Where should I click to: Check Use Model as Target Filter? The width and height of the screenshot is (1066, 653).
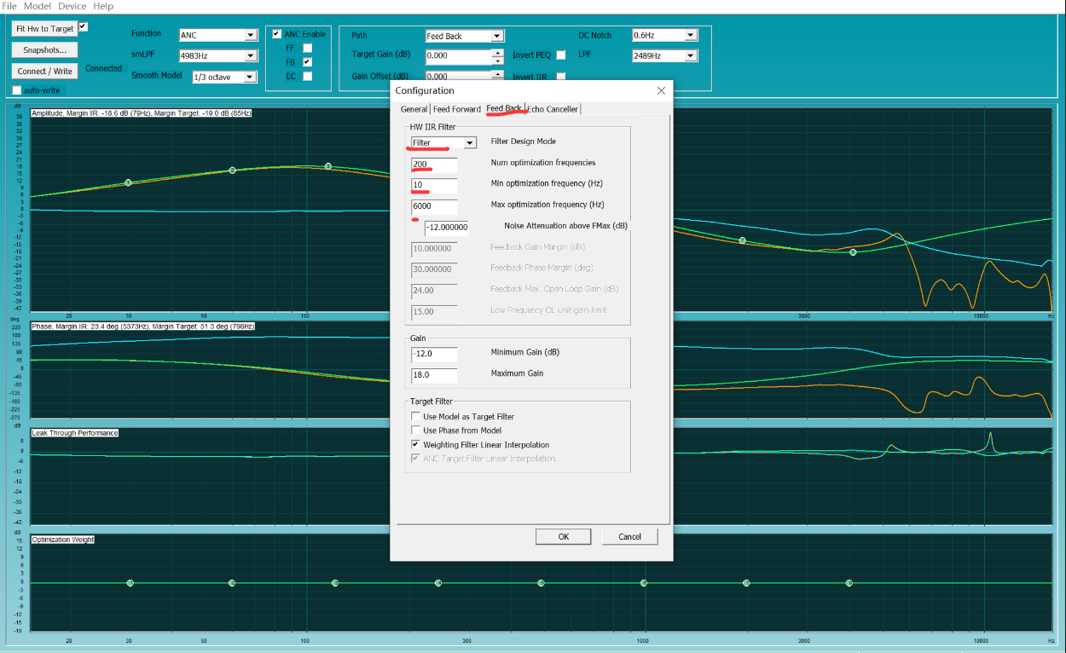pyautogui.click(x=416, y=417)
